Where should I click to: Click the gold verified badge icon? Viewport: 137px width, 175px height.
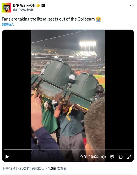pyautogui.click(x=38, y=5)
